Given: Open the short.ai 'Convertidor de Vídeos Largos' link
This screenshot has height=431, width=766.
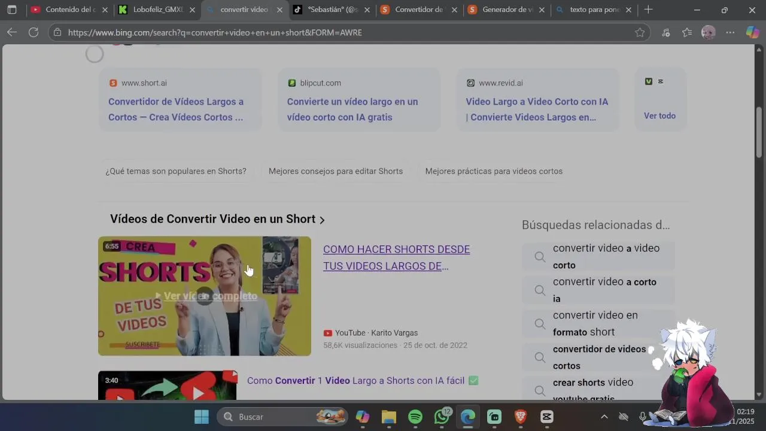Looking at the screenshot, I should 176,110.
